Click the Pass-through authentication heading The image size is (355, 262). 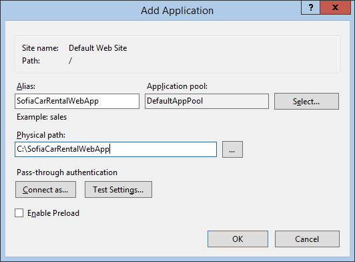67,172
